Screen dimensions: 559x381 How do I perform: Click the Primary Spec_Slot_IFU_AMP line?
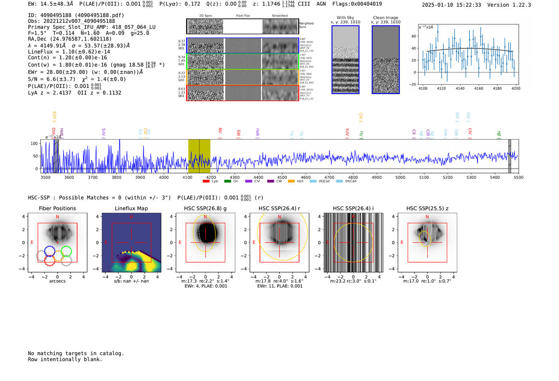[92, 27]
